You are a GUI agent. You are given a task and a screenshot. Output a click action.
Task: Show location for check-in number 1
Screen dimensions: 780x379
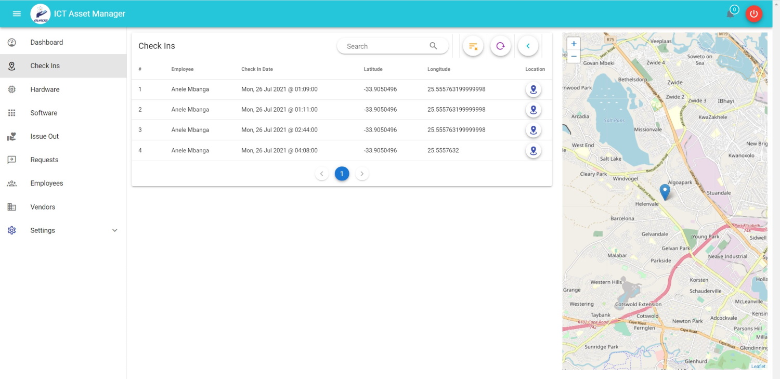(533, 89)
